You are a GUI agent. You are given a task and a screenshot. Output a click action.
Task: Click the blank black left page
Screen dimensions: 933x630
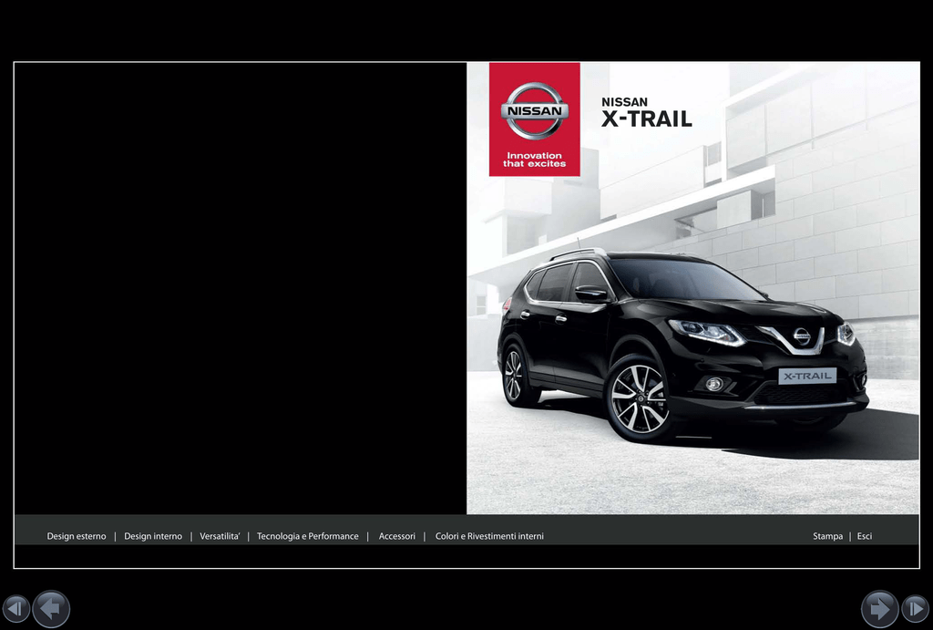[241, 287]
